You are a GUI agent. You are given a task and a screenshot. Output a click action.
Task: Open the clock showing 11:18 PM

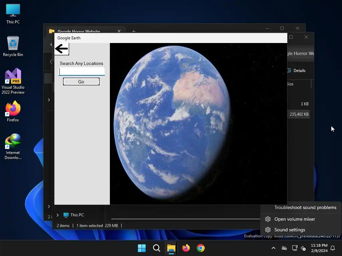pos(319,248)
